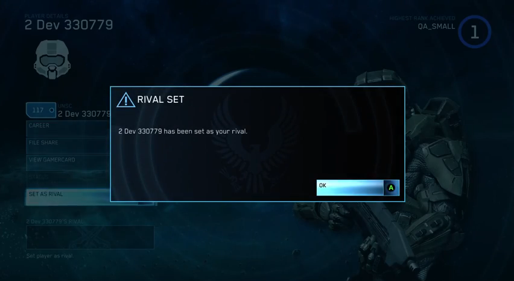The width and height of the screenshot is (514, 281).
Task: Click the UNSC 2 Dev 330779 nameplate
Action: (x=84, y=111)
